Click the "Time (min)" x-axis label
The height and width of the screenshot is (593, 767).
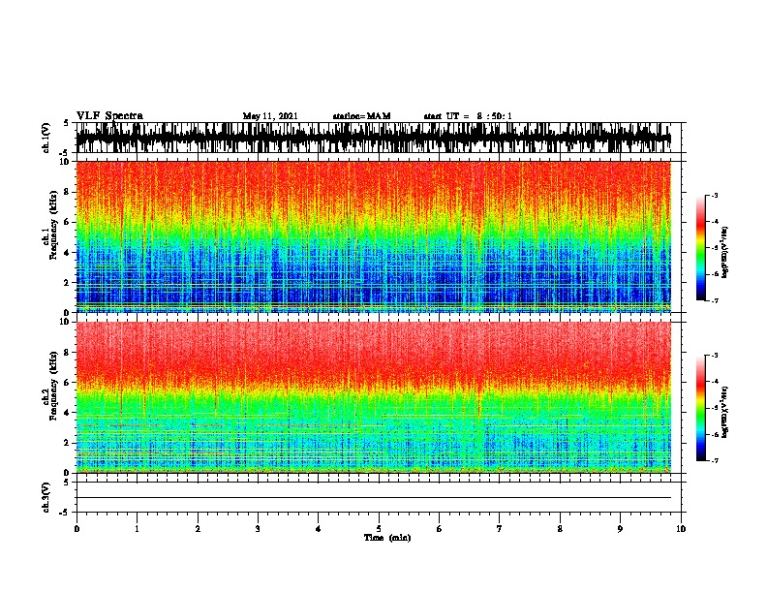[387, 538]
